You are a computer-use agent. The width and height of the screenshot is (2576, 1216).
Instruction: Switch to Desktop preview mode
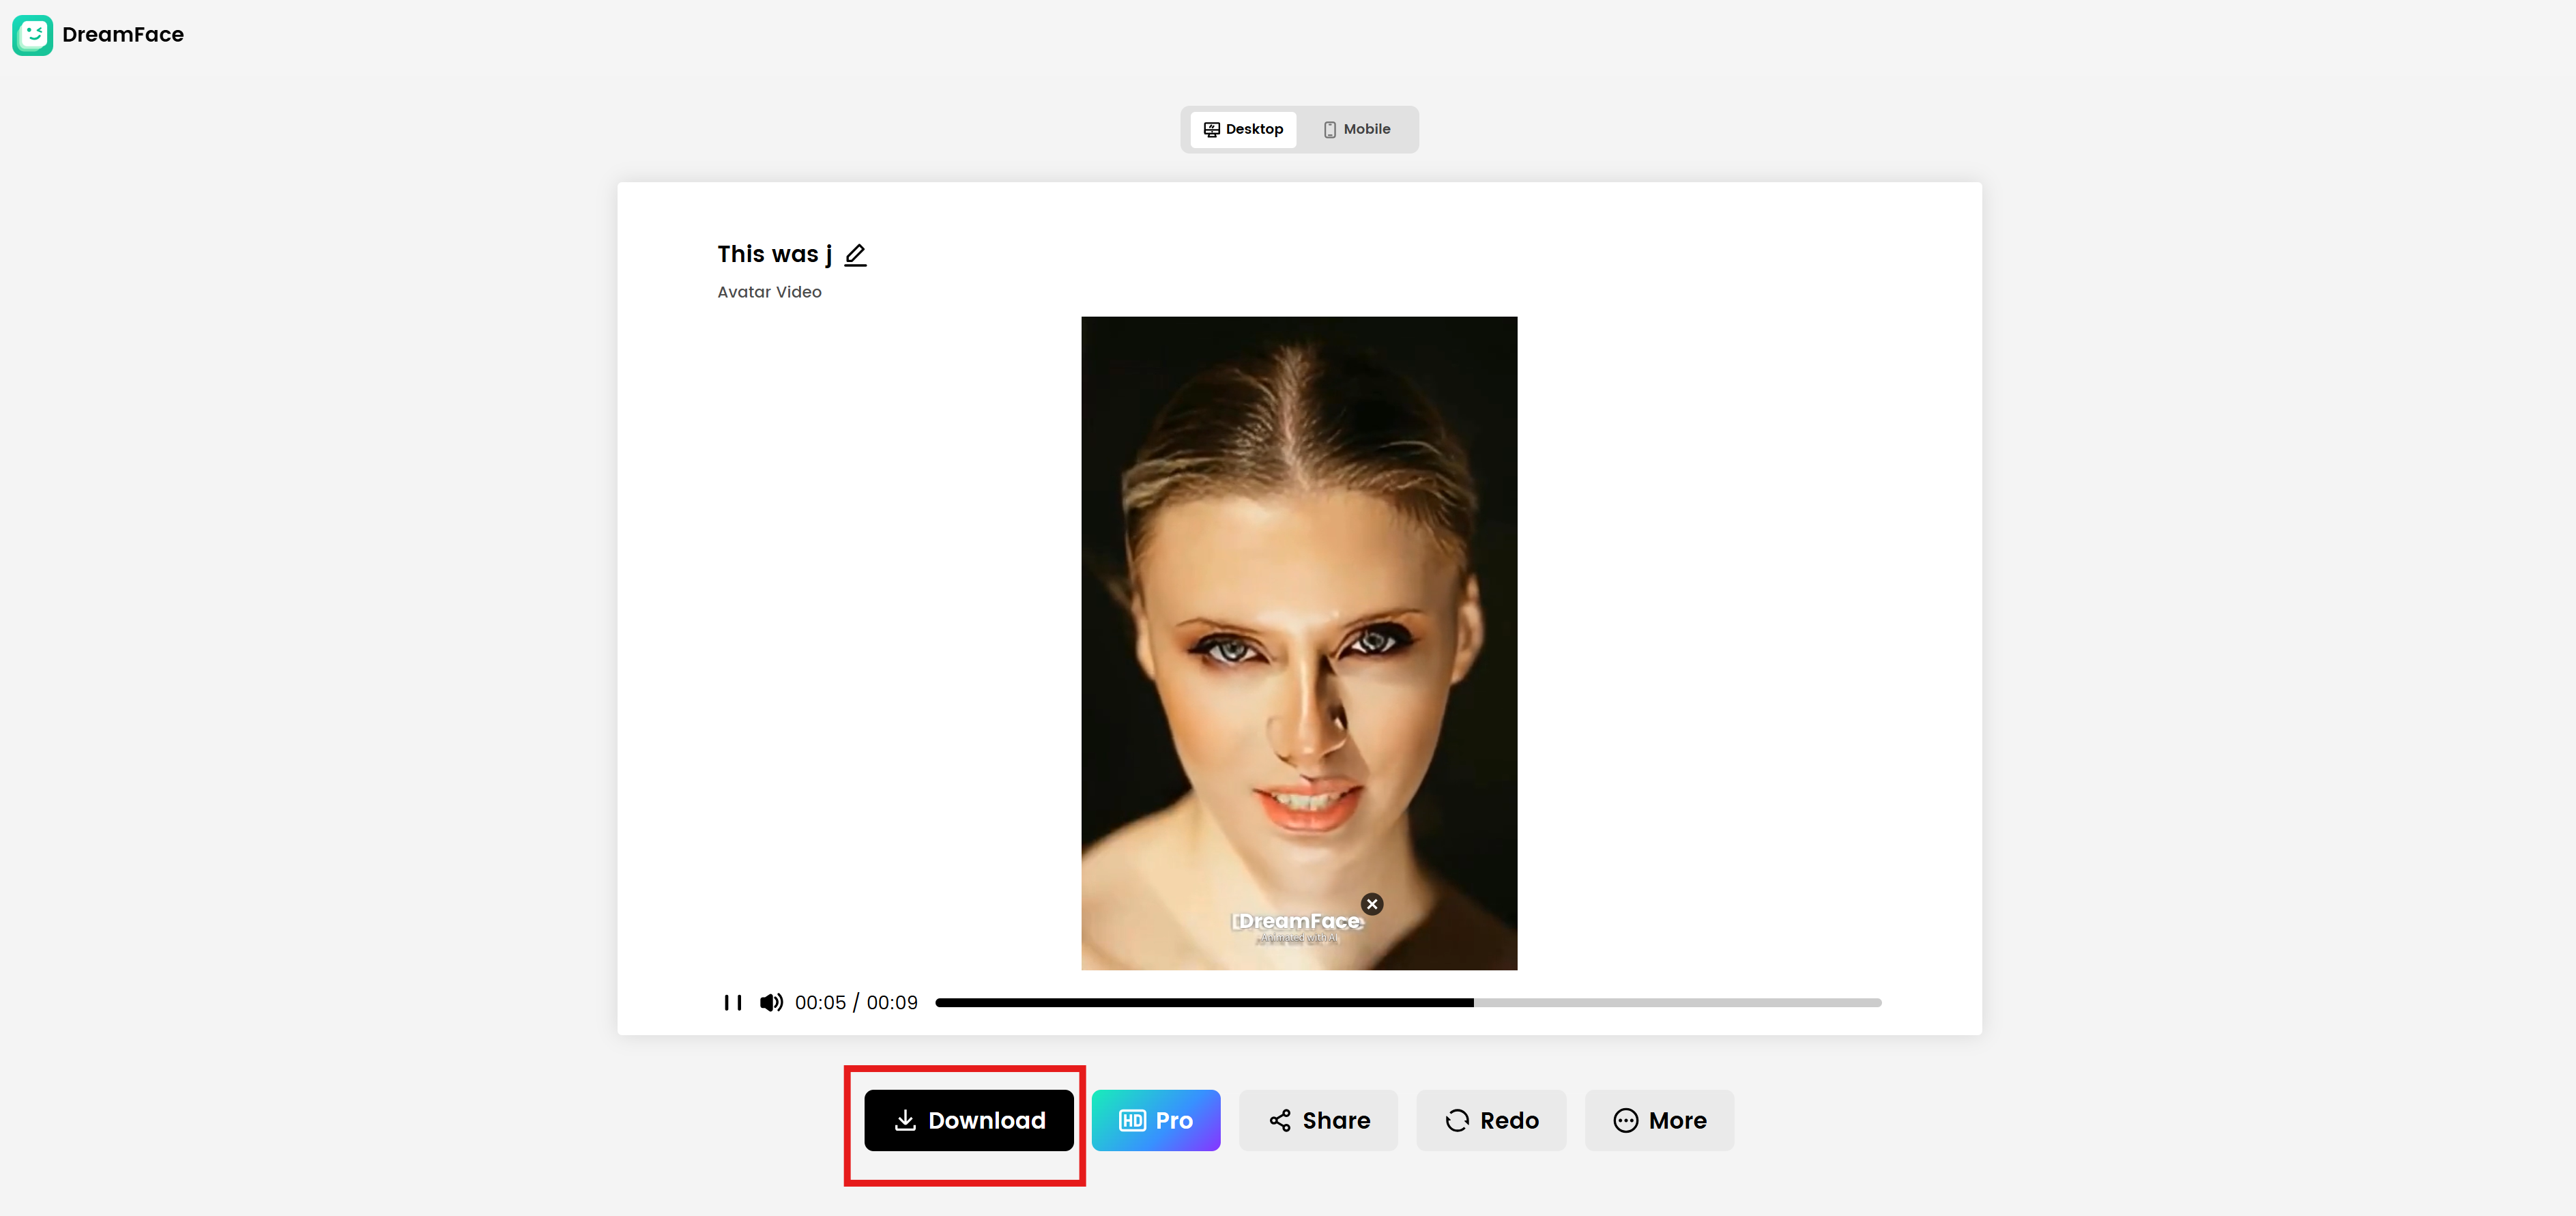tap(1243, 129)
